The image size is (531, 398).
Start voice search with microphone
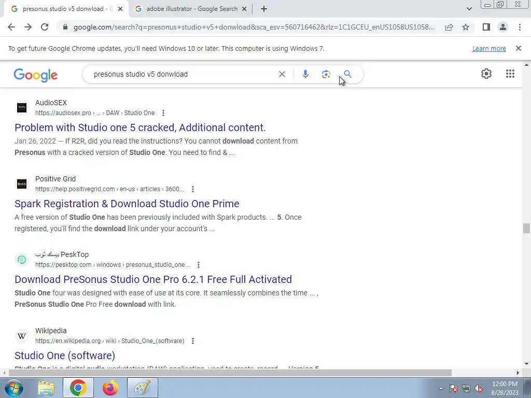[x=305, y=74]
